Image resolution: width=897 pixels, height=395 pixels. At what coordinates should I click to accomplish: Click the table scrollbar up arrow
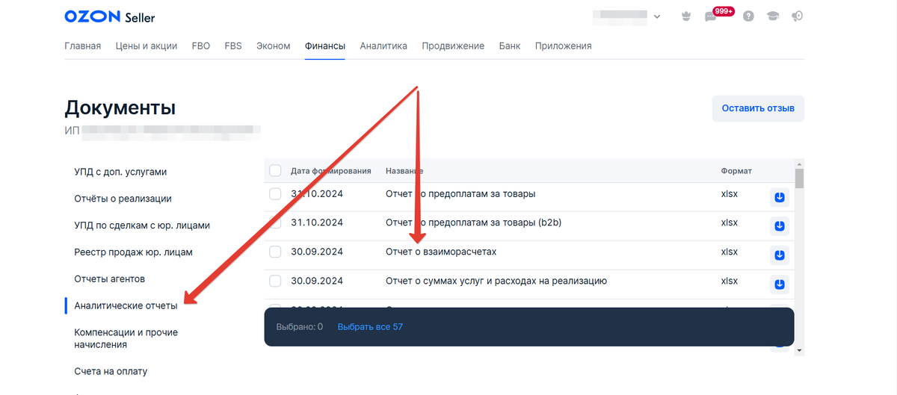coord(799,164)
